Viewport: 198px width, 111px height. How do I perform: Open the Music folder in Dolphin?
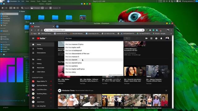pos(28,18)
